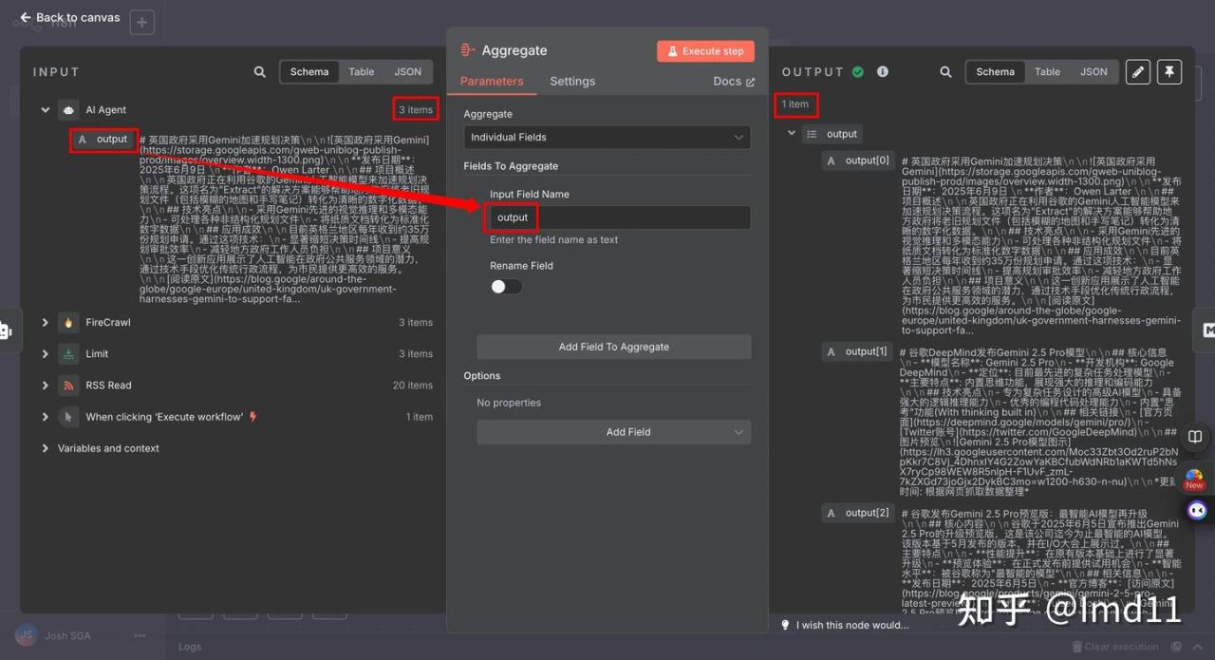
Task: Click the Execute step button
Action: tap(705, 51)
